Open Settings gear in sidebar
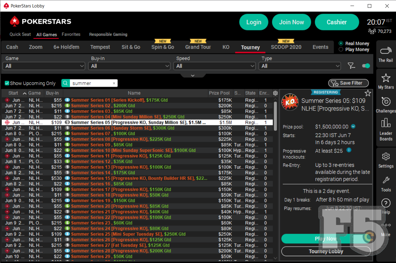The image size is (396, 263). pyautogui.click(x=386, y=156)
